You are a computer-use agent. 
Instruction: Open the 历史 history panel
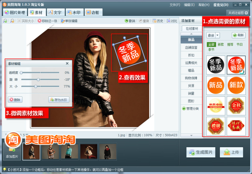point(158,21)
